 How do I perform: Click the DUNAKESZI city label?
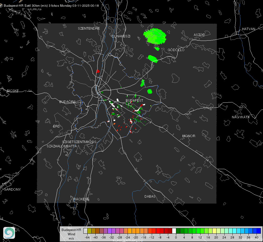click(121, 36)
